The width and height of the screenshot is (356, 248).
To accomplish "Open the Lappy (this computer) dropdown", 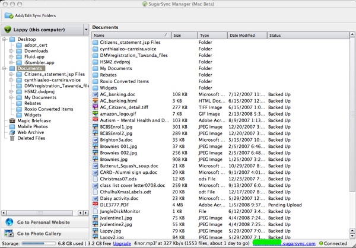I will point(86,28).
